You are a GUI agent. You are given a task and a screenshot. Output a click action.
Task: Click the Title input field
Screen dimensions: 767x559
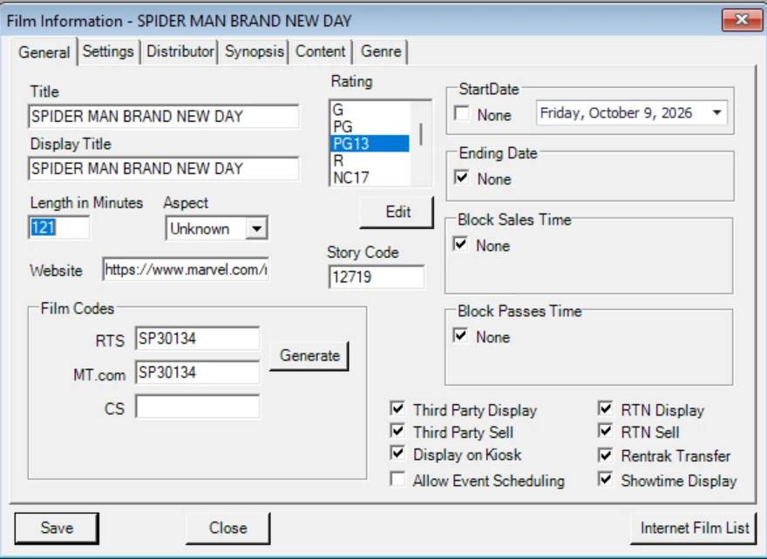coord(163,117)
